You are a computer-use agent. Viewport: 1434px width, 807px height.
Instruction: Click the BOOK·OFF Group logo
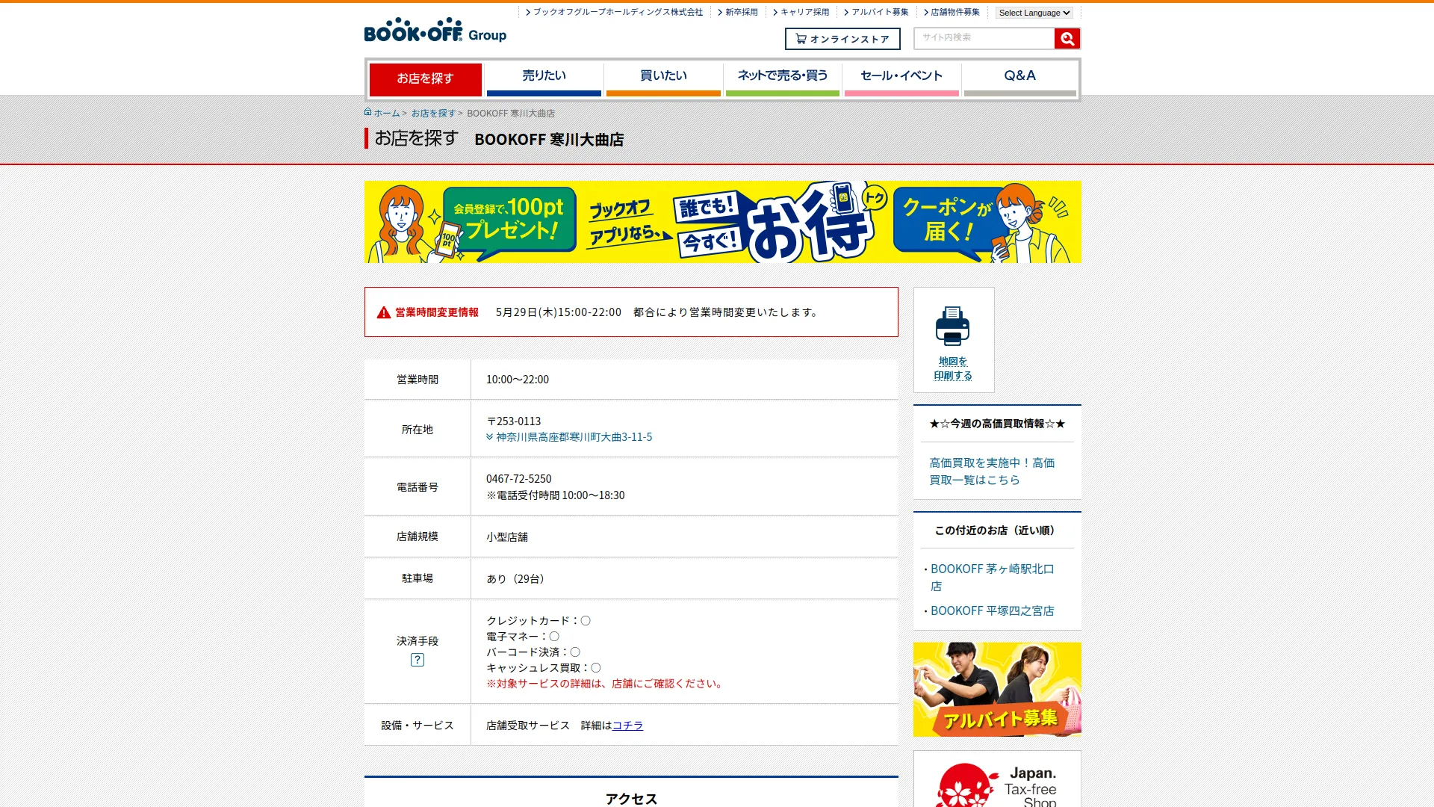[435, 31]
